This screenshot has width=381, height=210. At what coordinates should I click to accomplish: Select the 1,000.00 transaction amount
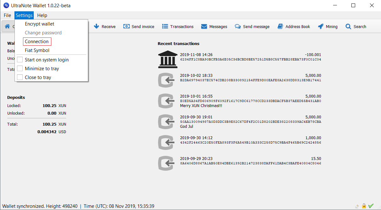point(313,138)
